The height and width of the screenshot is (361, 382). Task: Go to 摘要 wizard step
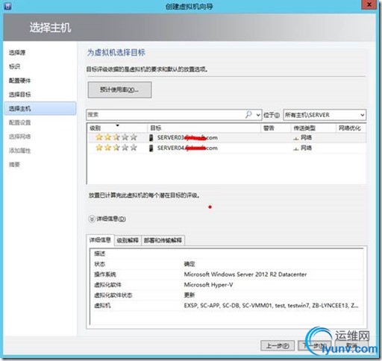pyautogui.click(x=14, y=165)
